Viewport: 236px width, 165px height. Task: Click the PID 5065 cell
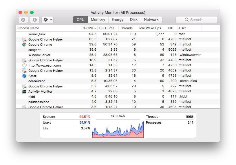(172, 49)
